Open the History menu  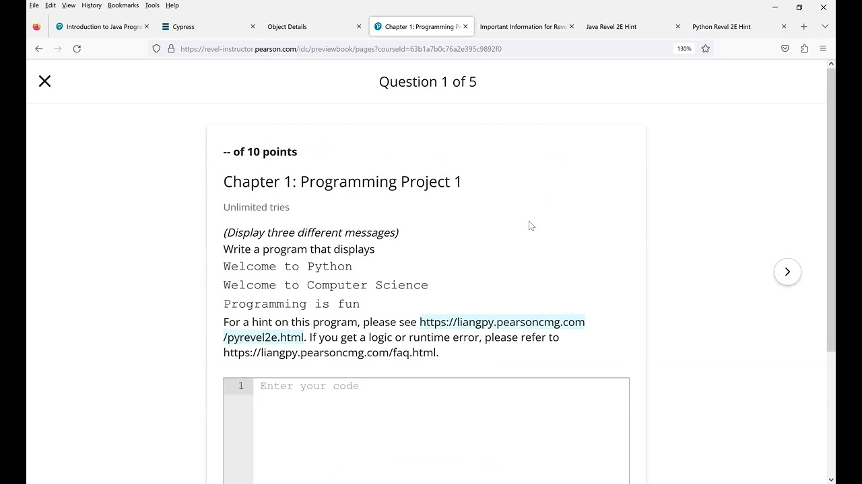click(92, 5)
